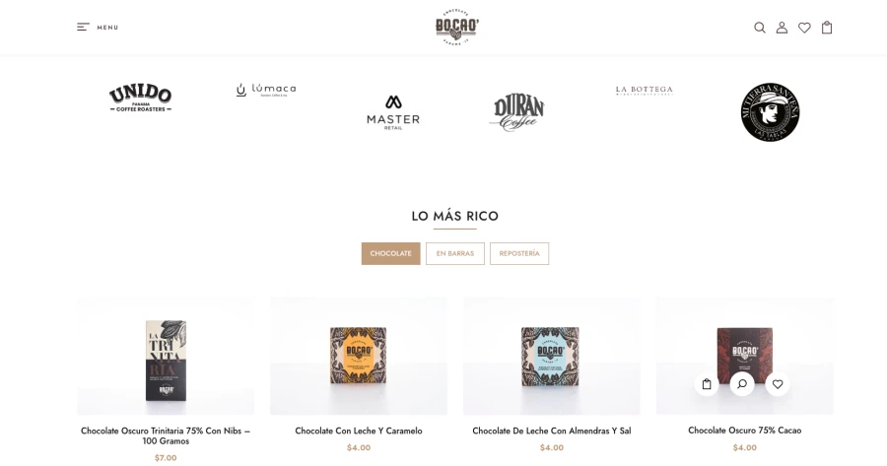The height and width of the screenshot is (466, 887).
Task: Open the wishlist heart icon in header
Action: click(x=804, y=28)
